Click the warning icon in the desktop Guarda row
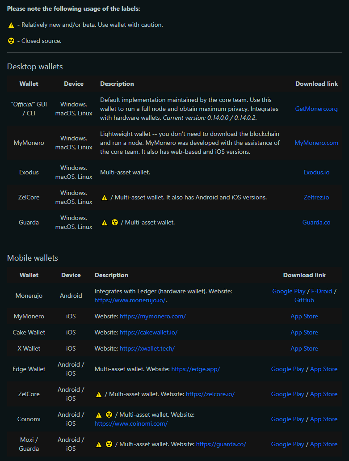349x461 pixels. click(x=104, y=223)
